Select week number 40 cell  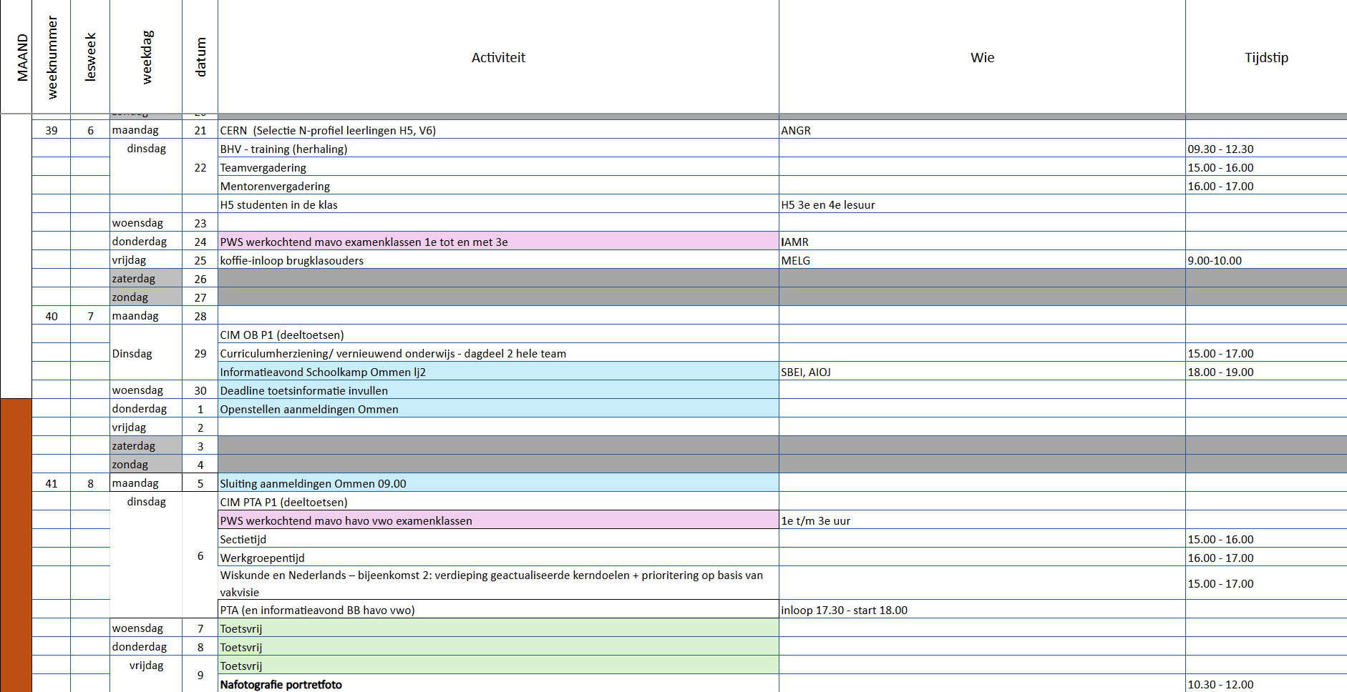click(x=52, y=315)
